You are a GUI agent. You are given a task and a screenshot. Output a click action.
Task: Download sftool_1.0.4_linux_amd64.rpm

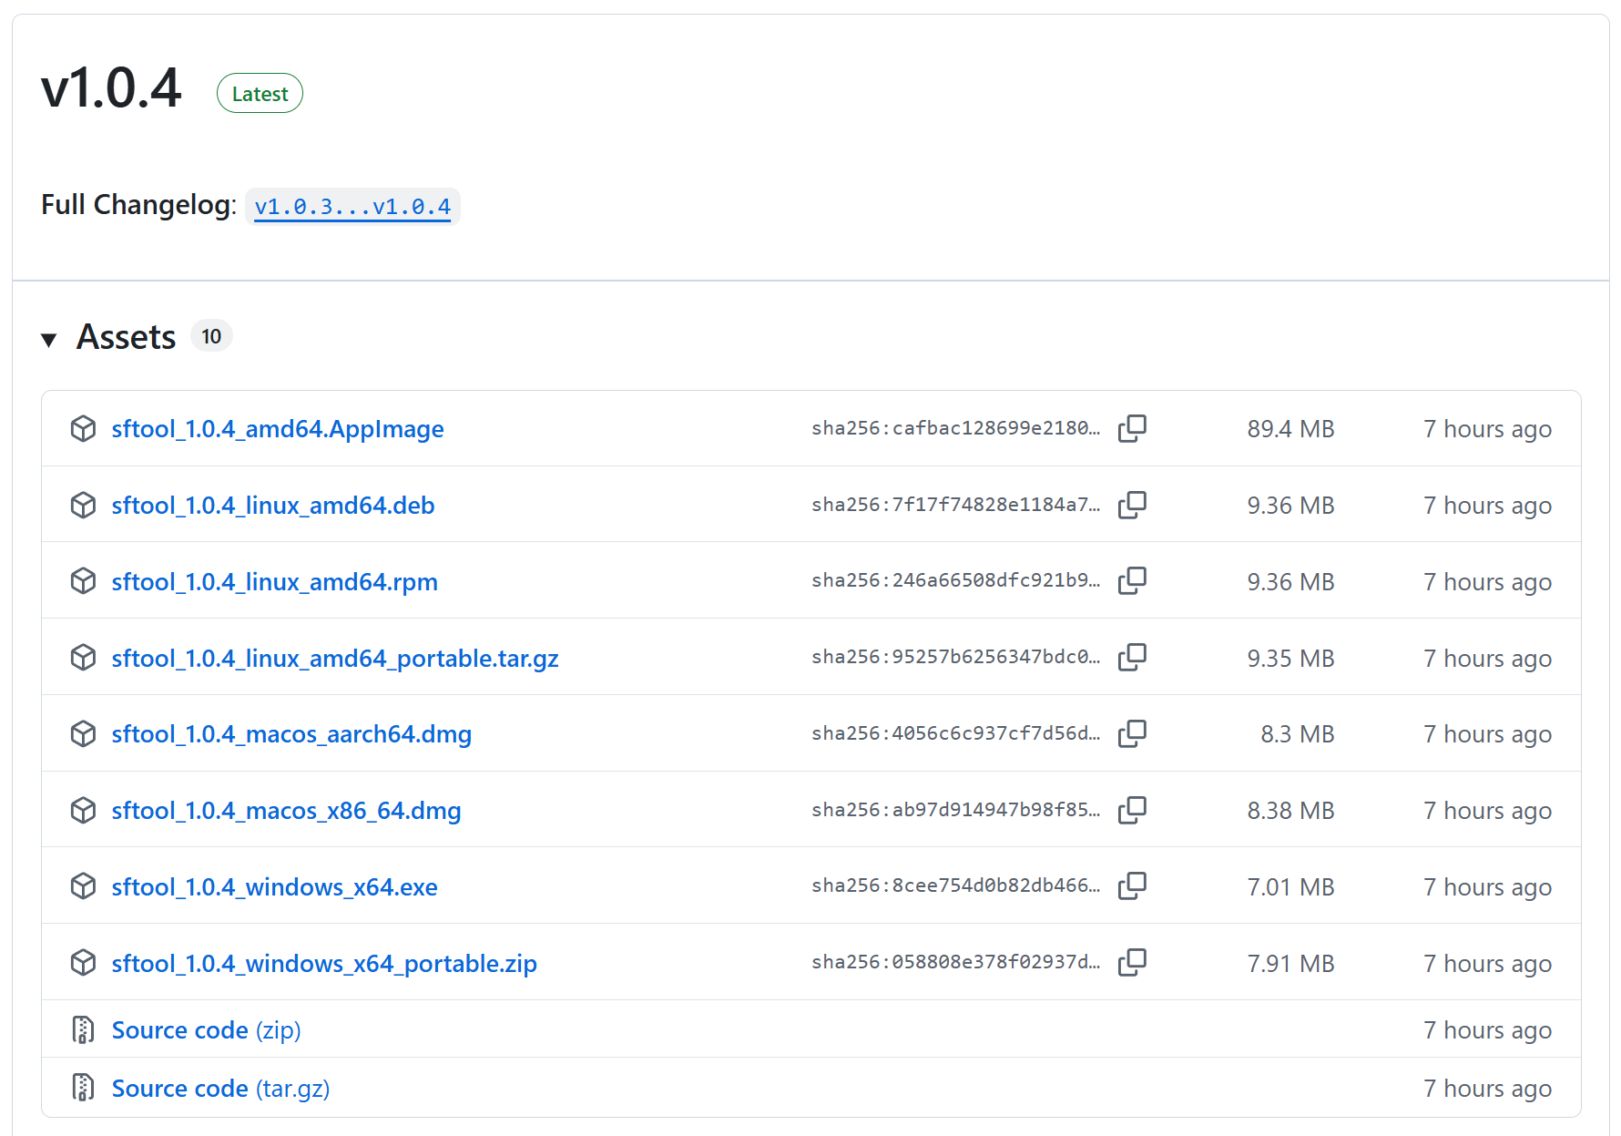[x=274, y=582]
